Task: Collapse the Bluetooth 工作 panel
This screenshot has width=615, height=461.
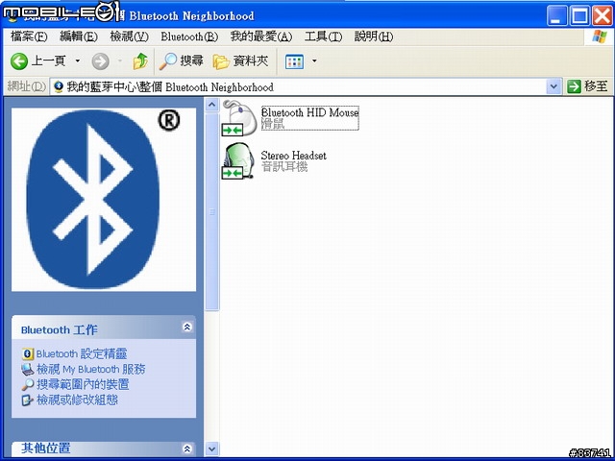Action: tap(187, 327)
